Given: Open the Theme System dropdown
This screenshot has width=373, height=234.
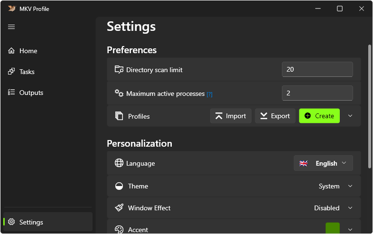Looking at the screenshot, I should point(336,186).
